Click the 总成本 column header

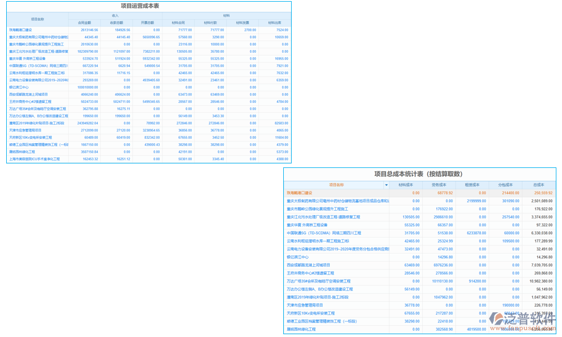coord(539,185)
